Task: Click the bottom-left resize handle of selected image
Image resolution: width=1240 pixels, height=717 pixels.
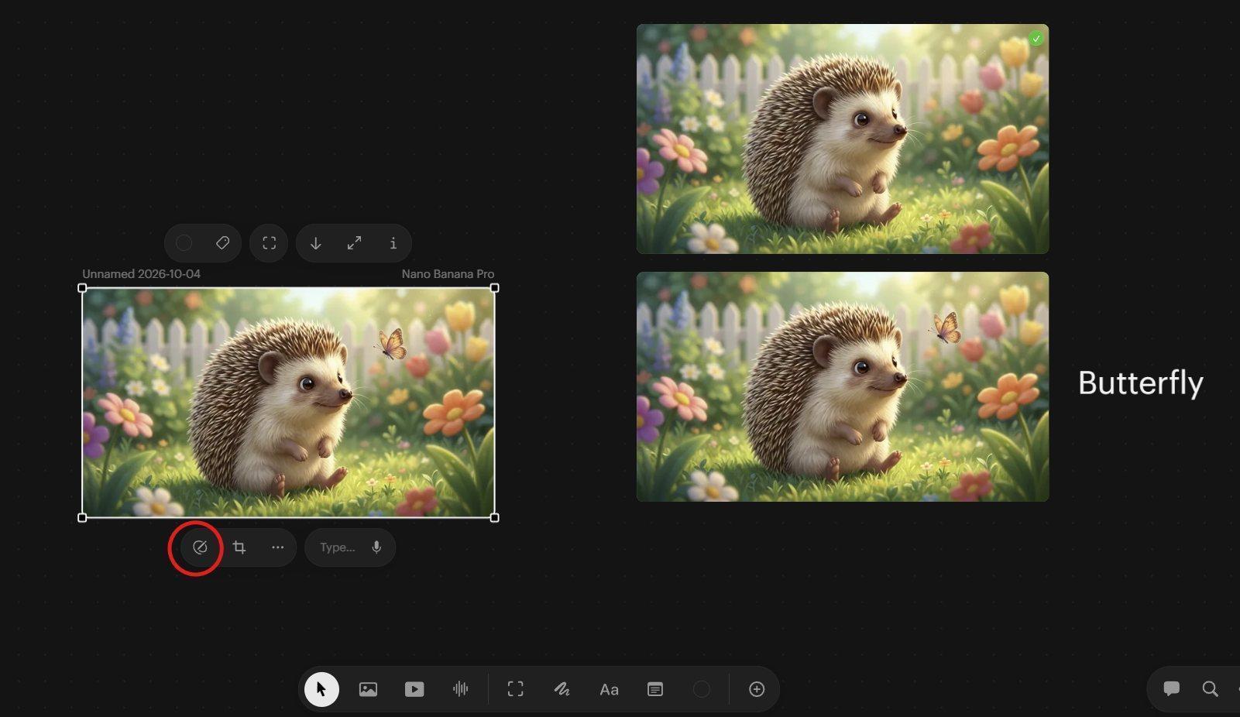Action: [82, 517]
